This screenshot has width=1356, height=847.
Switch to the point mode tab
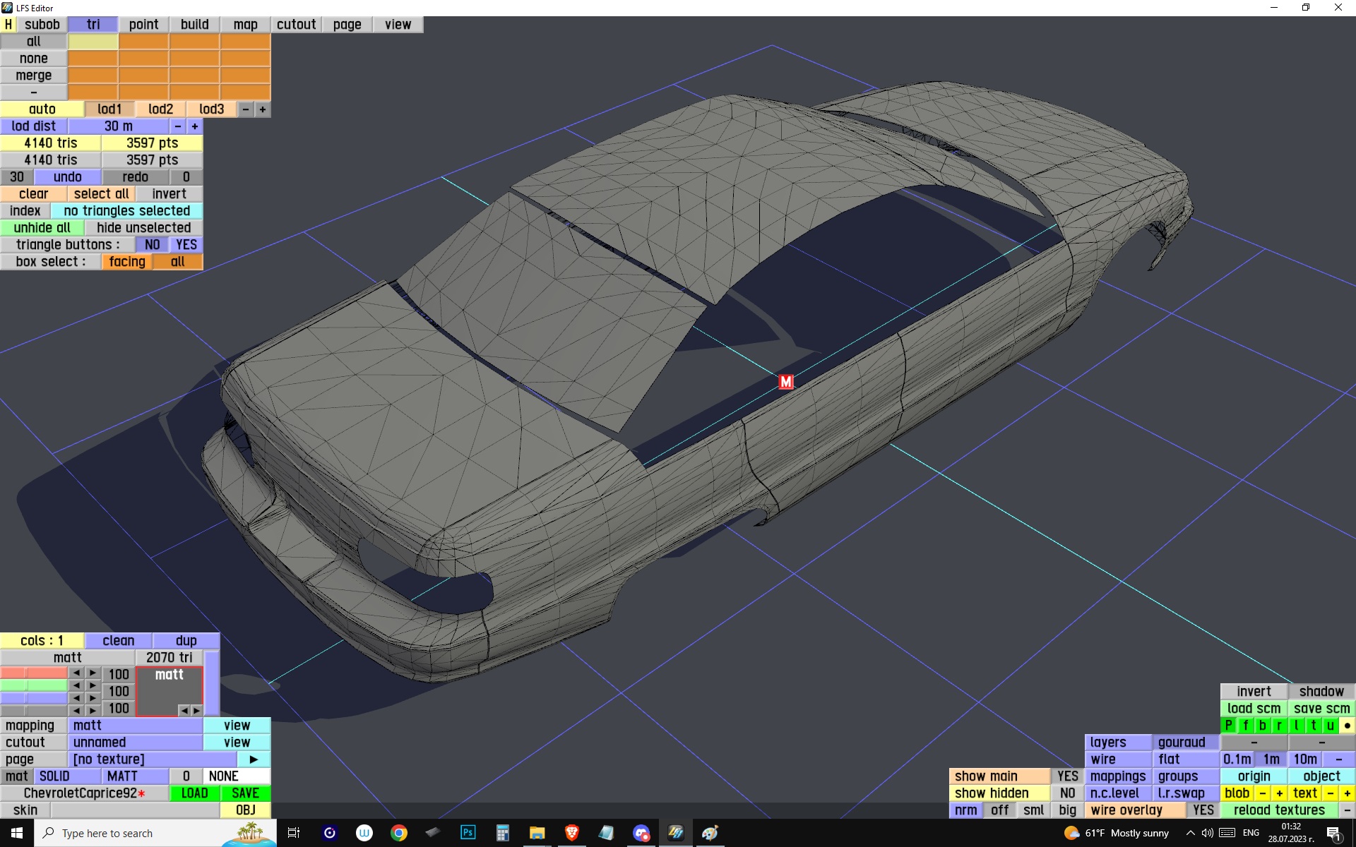(x=143, y=25)
